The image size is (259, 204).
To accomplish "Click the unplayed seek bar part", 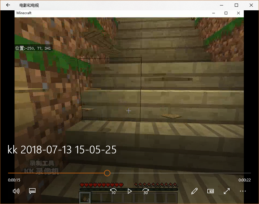I will (x=181, y=173).
